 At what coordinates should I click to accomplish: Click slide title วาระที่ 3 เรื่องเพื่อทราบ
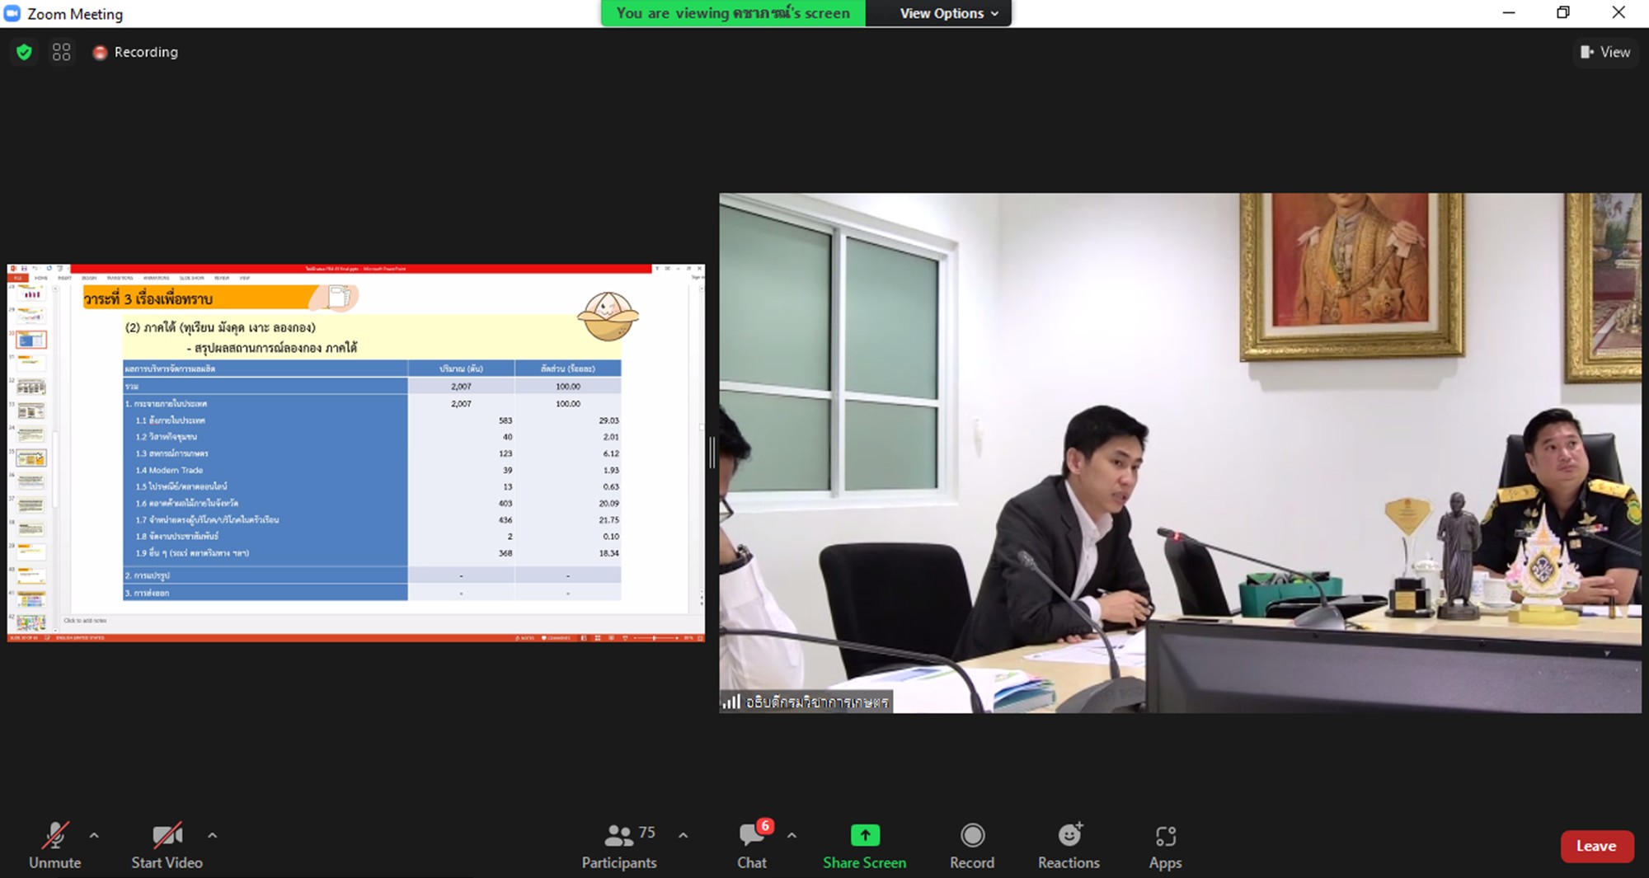click(x=148, y=298)
